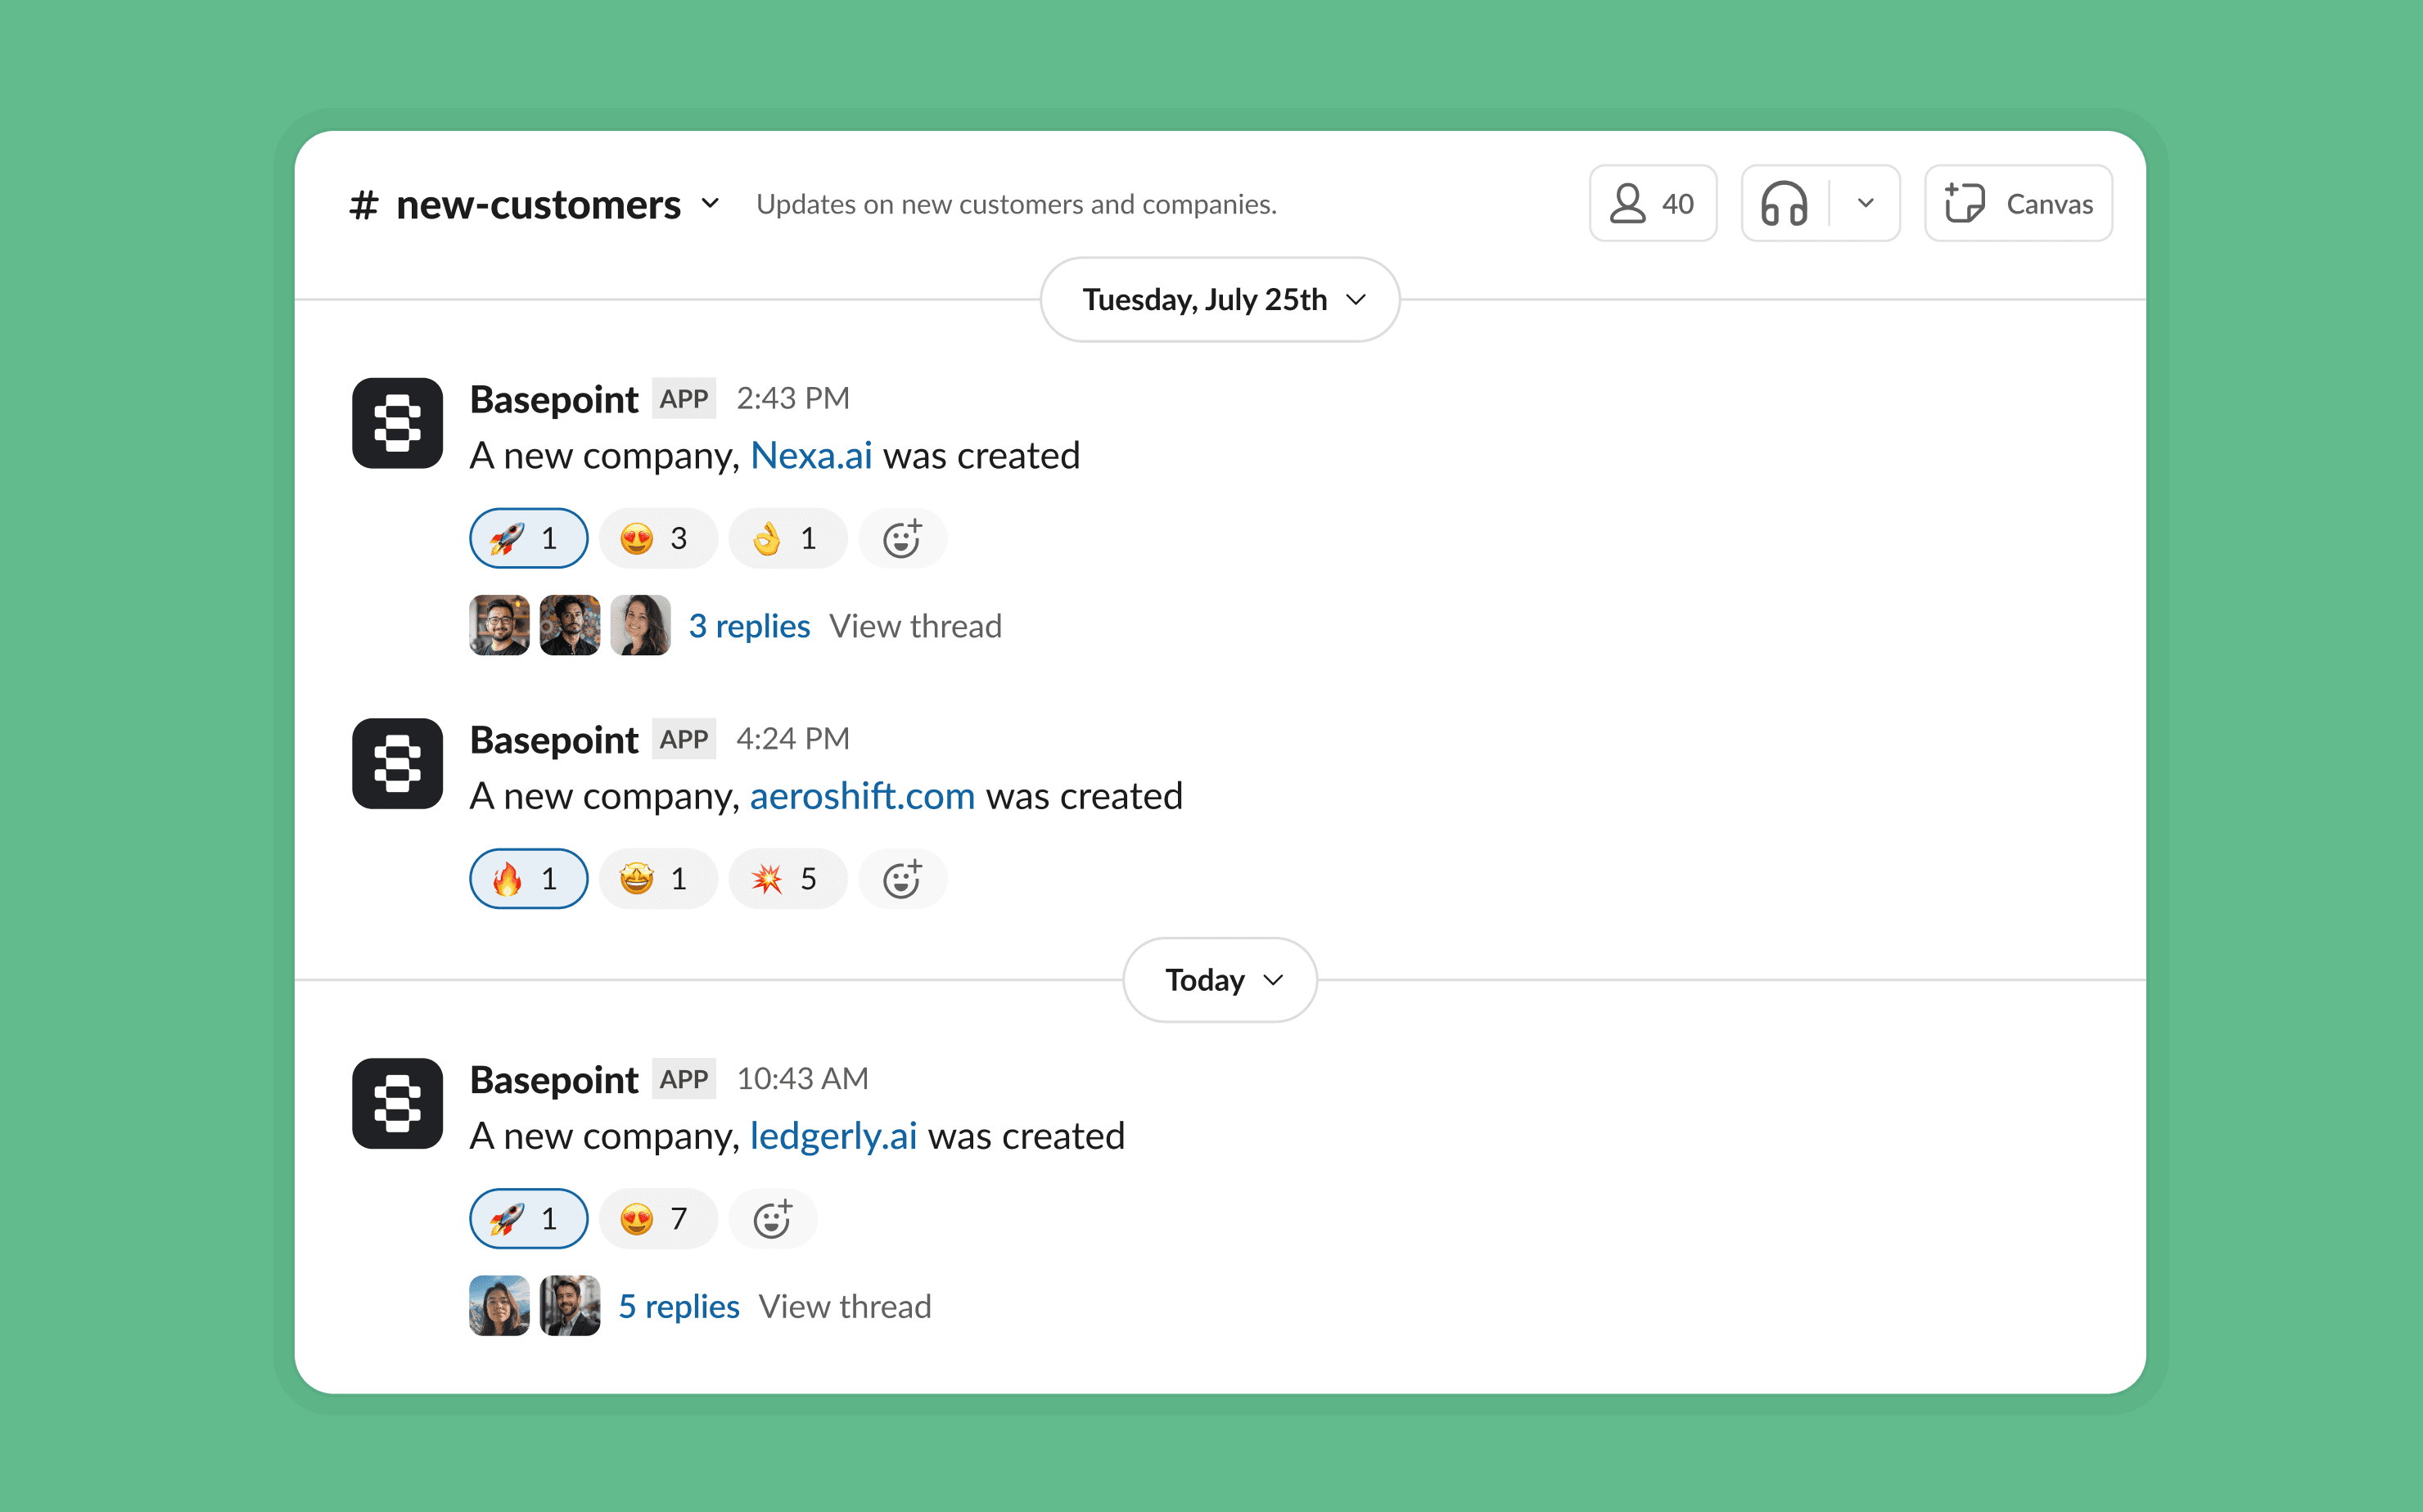
Task: Toggle rocket reaction on the Nexa.ai message
Action: click(x=528, y=539)
